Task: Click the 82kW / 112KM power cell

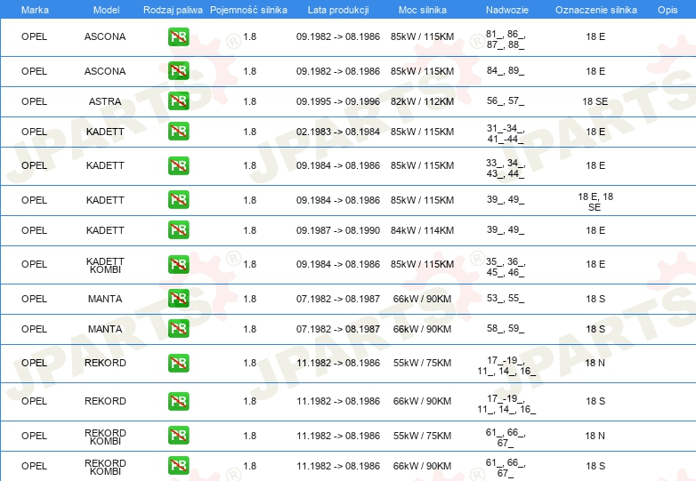Action: (x=422, y=101)
